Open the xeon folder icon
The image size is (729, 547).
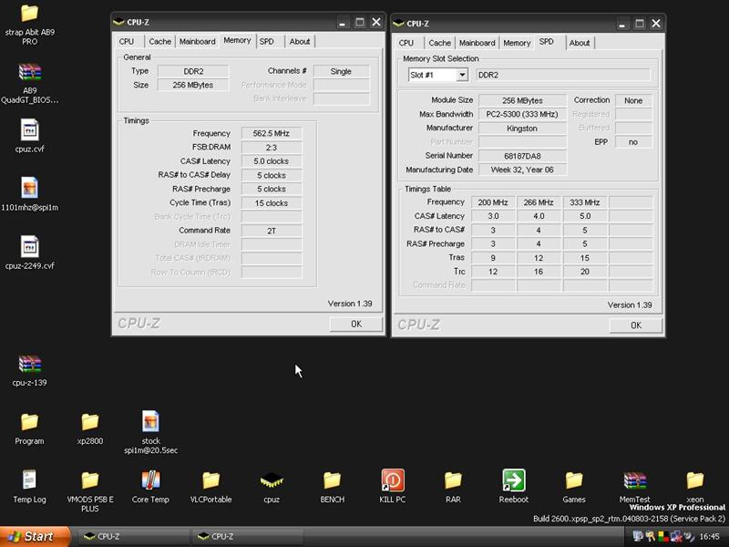[x=695, y=480]
